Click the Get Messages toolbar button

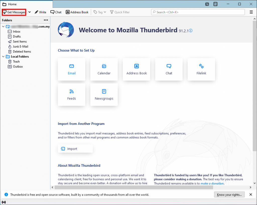tap(14, 12)
